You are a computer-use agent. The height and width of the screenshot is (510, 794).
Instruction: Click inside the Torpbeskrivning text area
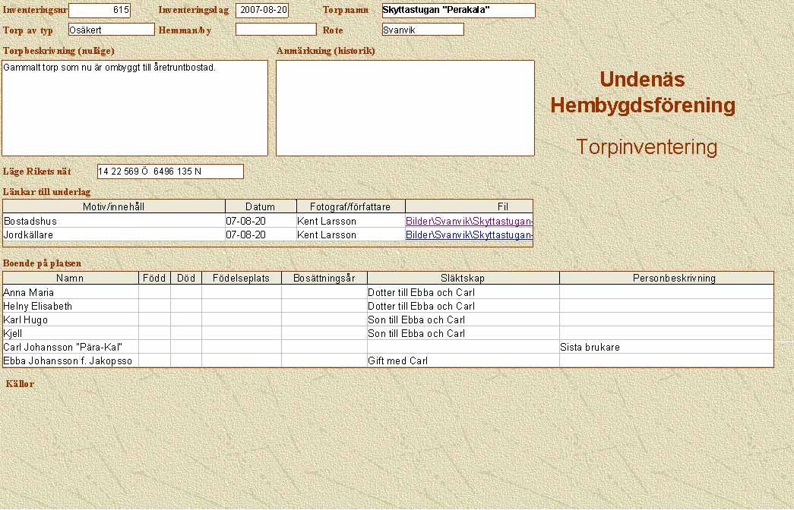click(x=134, y=108)
